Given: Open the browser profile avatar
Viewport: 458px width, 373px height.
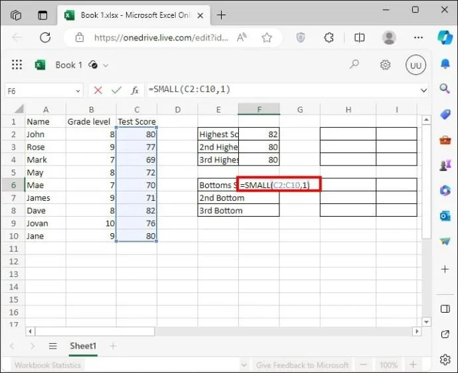Looking at the screenshot, I should click(389, 37).
